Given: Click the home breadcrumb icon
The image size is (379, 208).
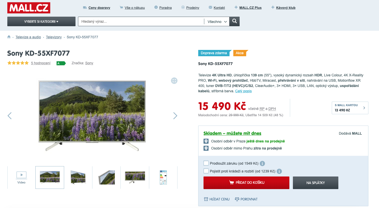Looking at the screenshot, I should pyautogui.click(x=9, y=37).
